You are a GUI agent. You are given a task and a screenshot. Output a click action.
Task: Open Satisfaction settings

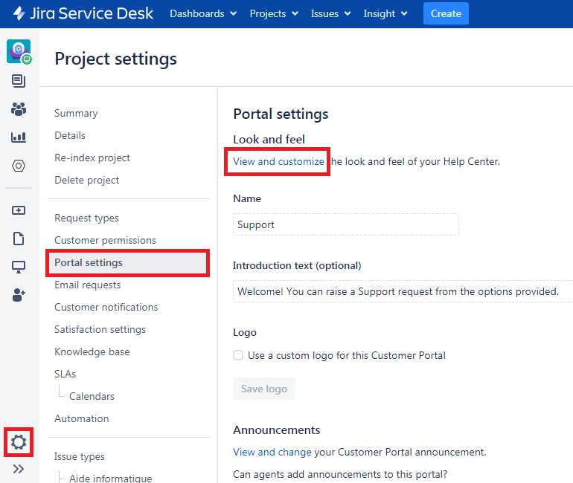click(100, 329)
